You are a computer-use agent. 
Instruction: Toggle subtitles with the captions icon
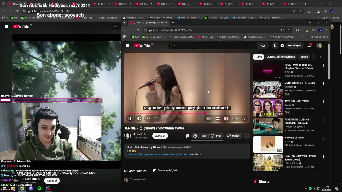pos(217,119)
